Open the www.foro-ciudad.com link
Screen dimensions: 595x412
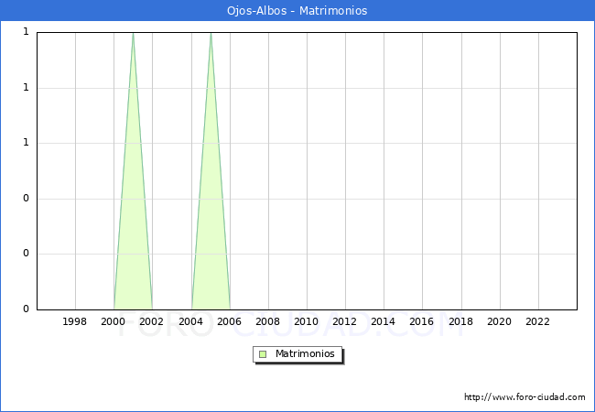[525, 397]
